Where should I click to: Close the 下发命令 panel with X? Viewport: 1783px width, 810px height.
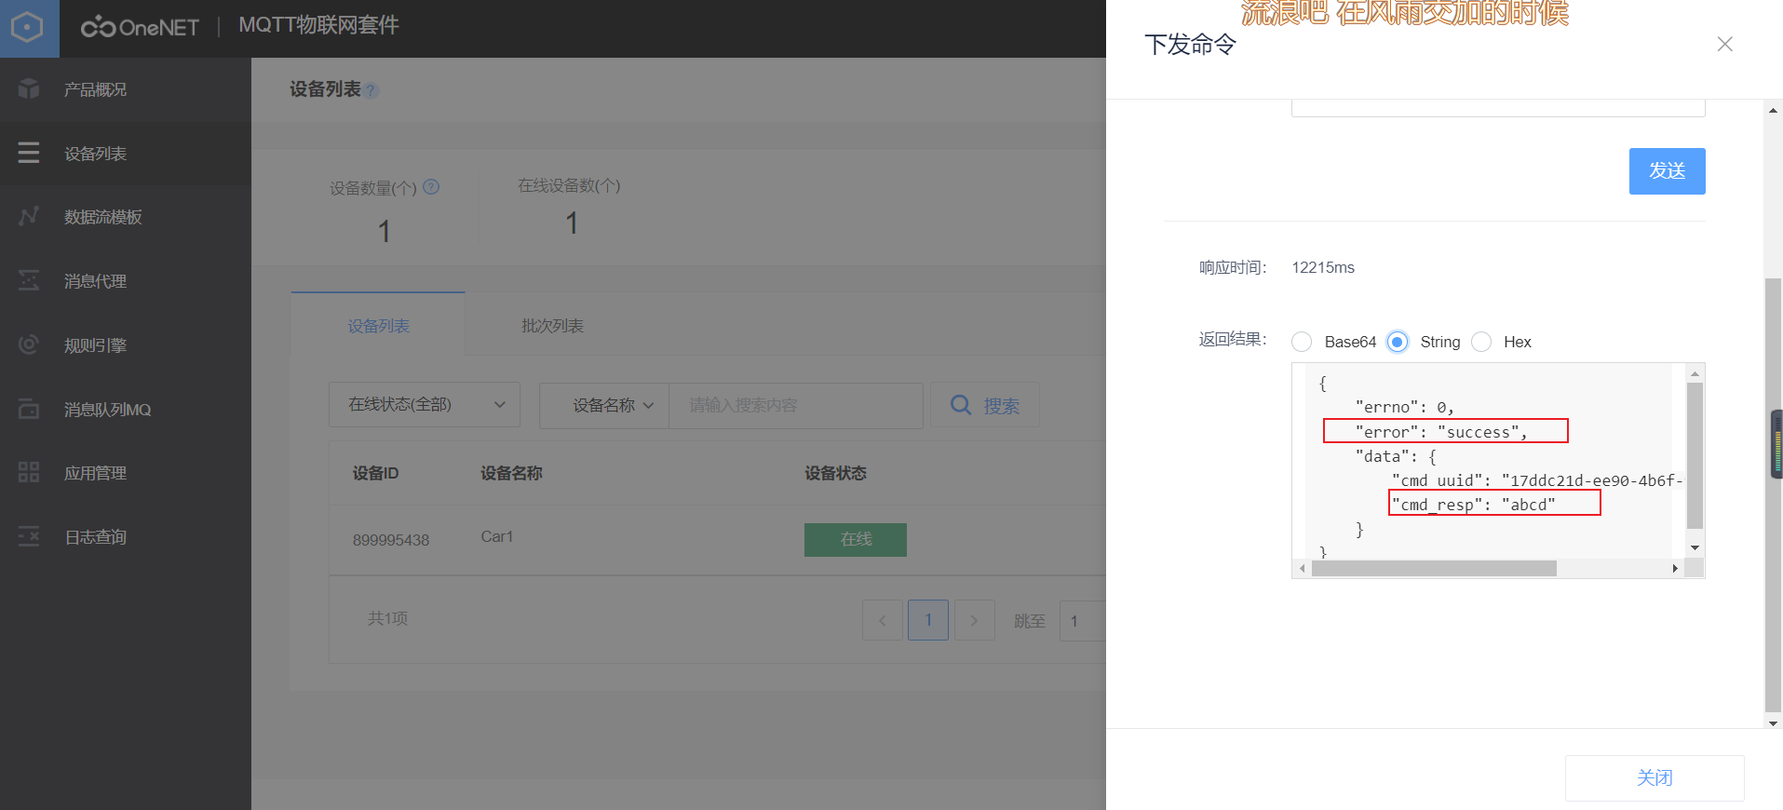coord(1725,44)
